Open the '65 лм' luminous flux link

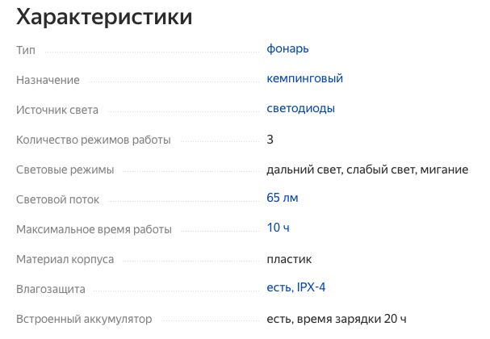(283, 199)
